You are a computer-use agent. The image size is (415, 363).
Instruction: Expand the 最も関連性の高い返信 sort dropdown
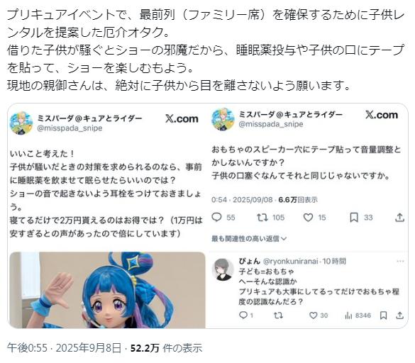(249, 239)
